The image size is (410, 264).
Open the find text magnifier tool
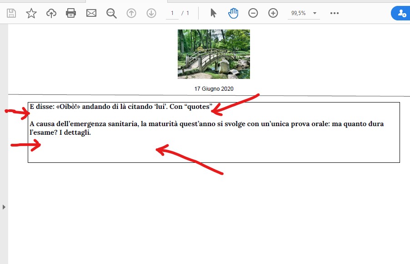pos(111,13)
